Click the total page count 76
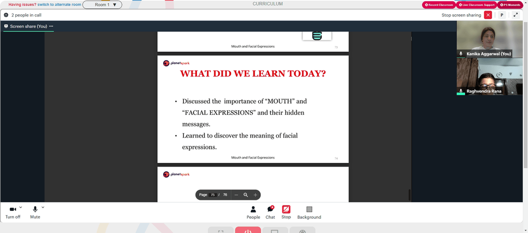Screen dimensions: 528x233 [225, 195]
